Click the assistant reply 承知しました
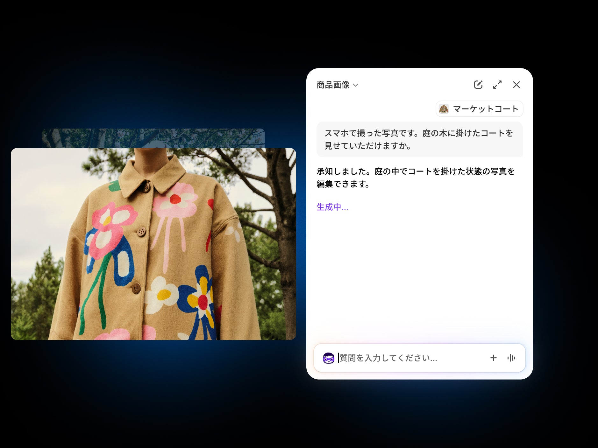This screenshot has height=448, width=598. [416, 178]
